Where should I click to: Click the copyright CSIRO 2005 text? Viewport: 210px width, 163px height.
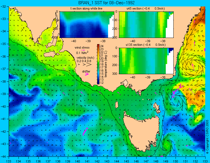[207, 137]
